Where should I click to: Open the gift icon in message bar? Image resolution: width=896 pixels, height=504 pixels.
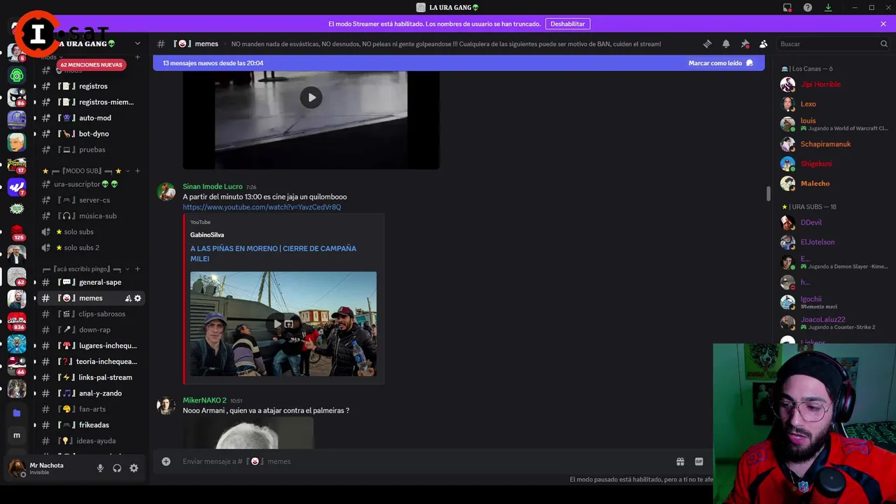coord(680,461)
